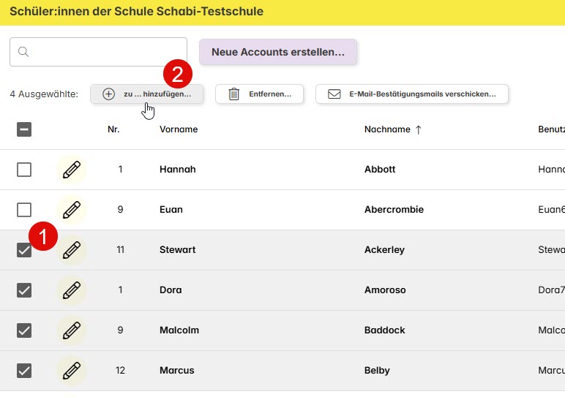Select Euan Abercrombie's checkbox

pos(24,210)
